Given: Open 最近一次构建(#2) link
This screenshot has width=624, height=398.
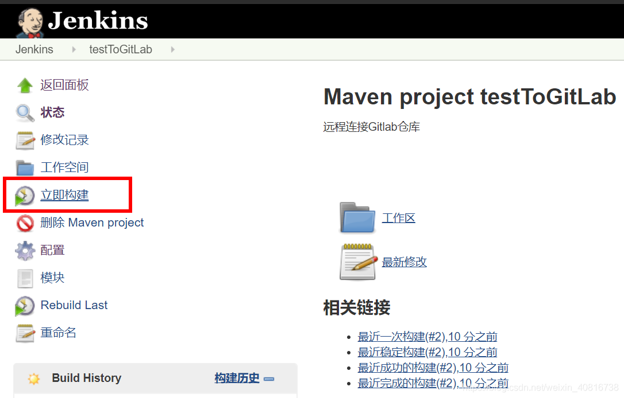Looking at the screenshot, I should pos(427,337).
